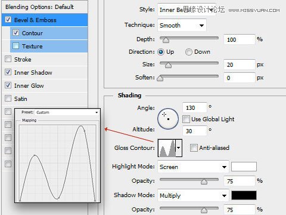Open Highlight Mode dropdown set to Screen
The width and height of the screenshot is (286, 215).
tap(193, 167)
